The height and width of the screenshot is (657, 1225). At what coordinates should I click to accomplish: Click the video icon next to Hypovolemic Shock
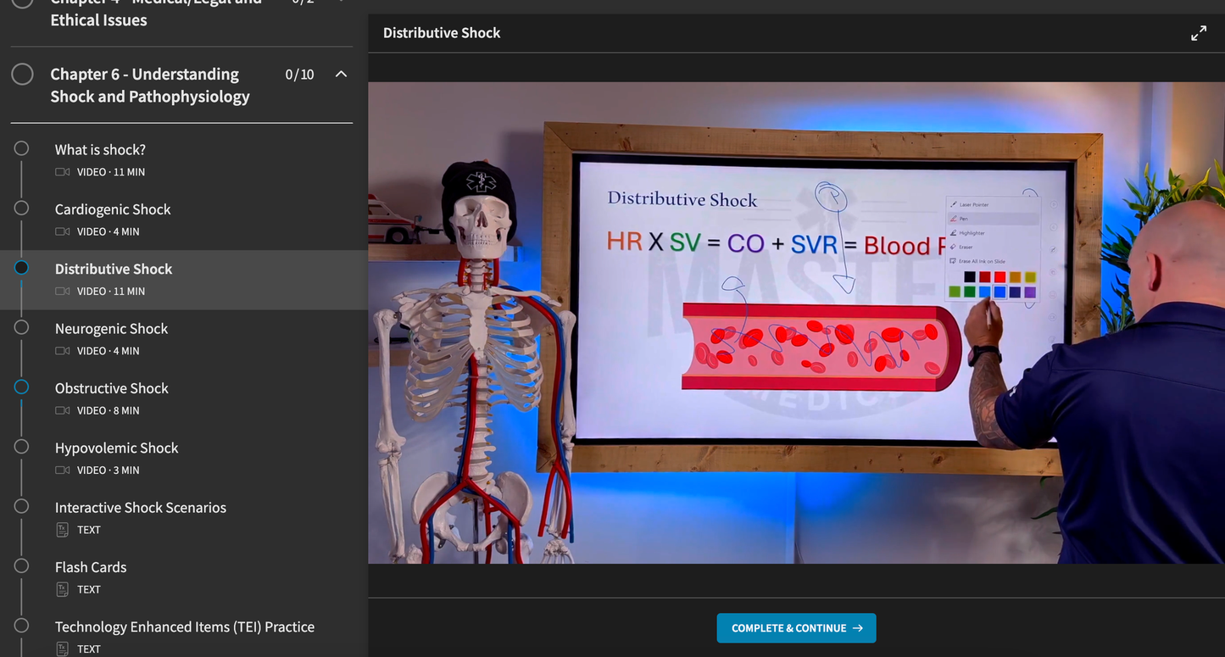point(61,470)
